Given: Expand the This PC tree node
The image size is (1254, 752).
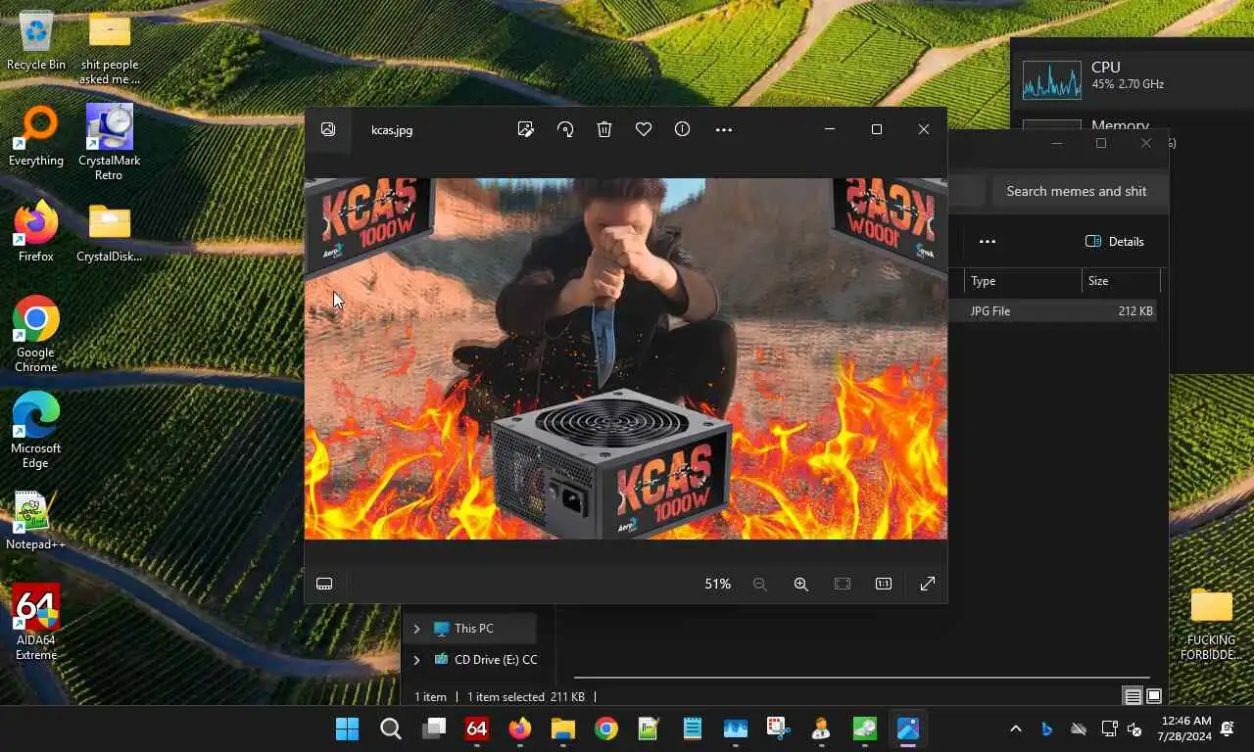Looking at the screenshot, I should 416,629.
